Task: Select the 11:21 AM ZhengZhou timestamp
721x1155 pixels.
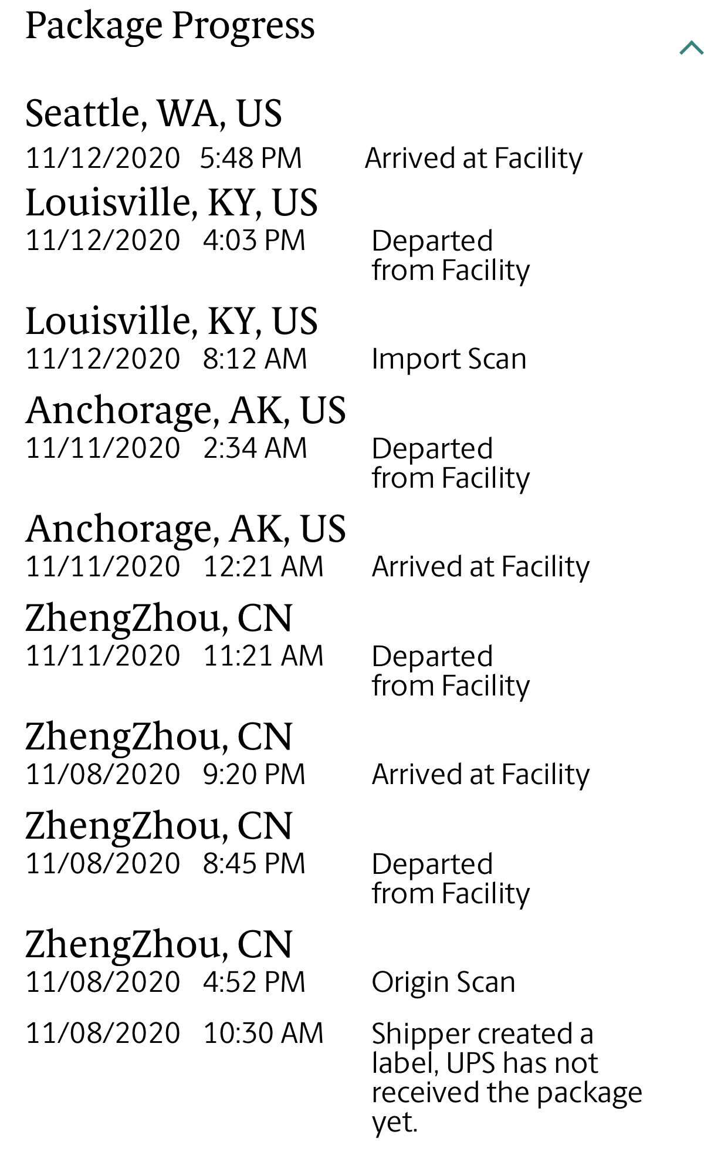Action: click(x=174, y=656)
